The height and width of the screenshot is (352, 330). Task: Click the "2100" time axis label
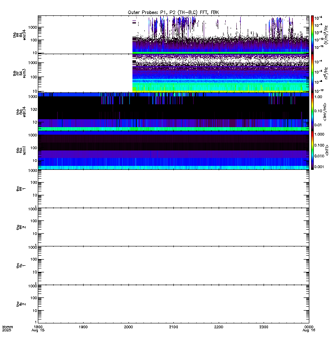(x=173, y=327)
